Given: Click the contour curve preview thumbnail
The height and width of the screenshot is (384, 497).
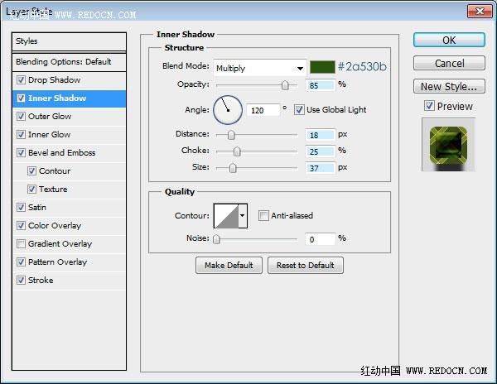Looking at the screenshot, I should pos(226,216).
